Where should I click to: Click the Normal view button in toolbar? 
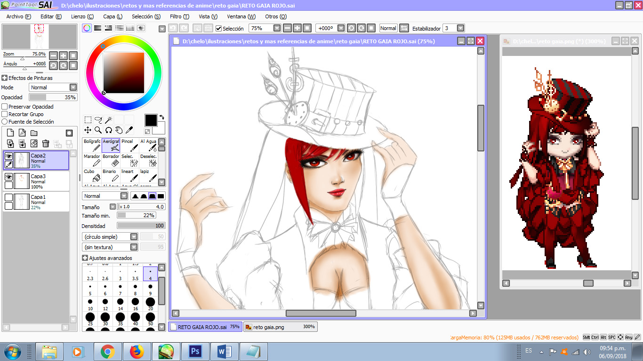[x=388, y=28]
